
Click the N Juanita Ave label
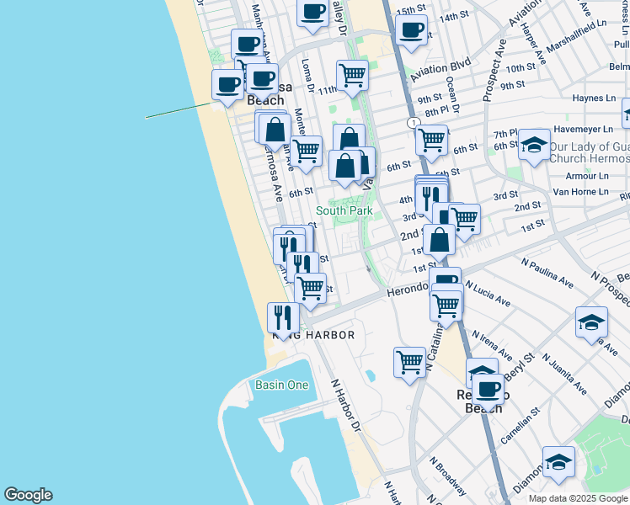point(564,375)
